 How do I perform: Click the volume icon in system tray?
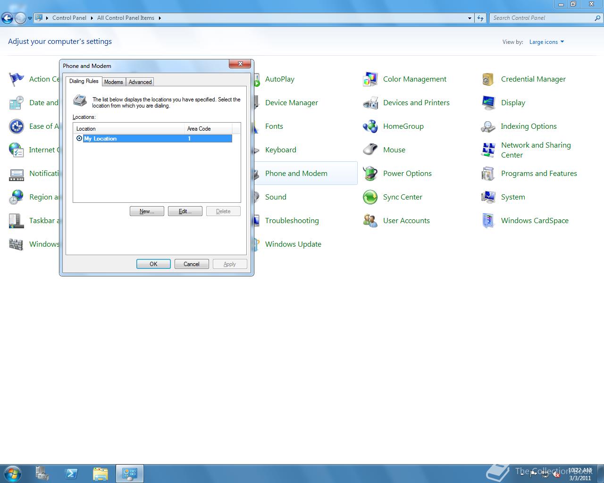[557, 475]
